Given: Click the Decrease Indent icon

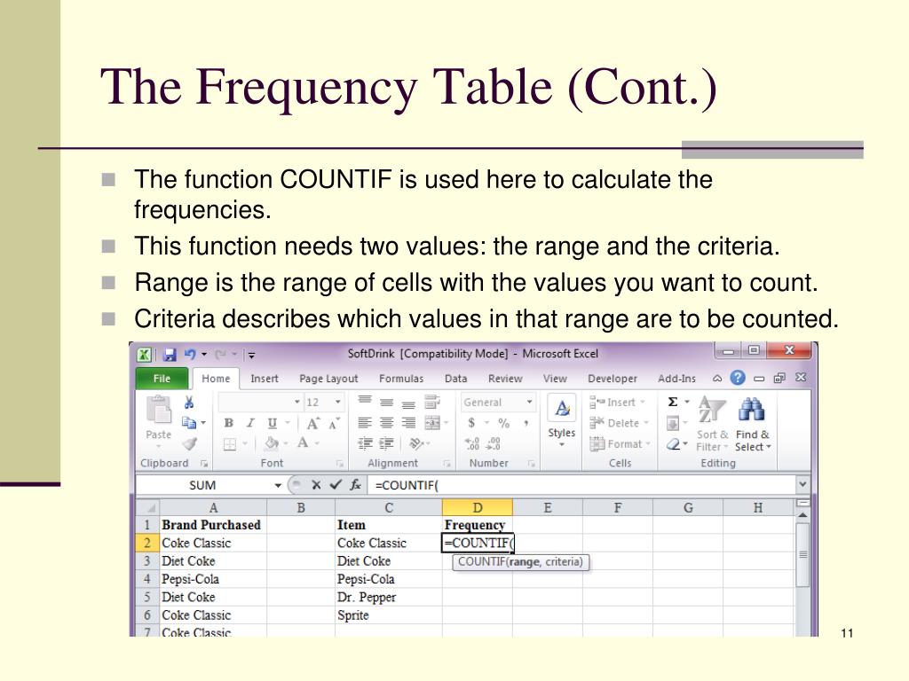Looking at the screenshot, I should (365, 443).
